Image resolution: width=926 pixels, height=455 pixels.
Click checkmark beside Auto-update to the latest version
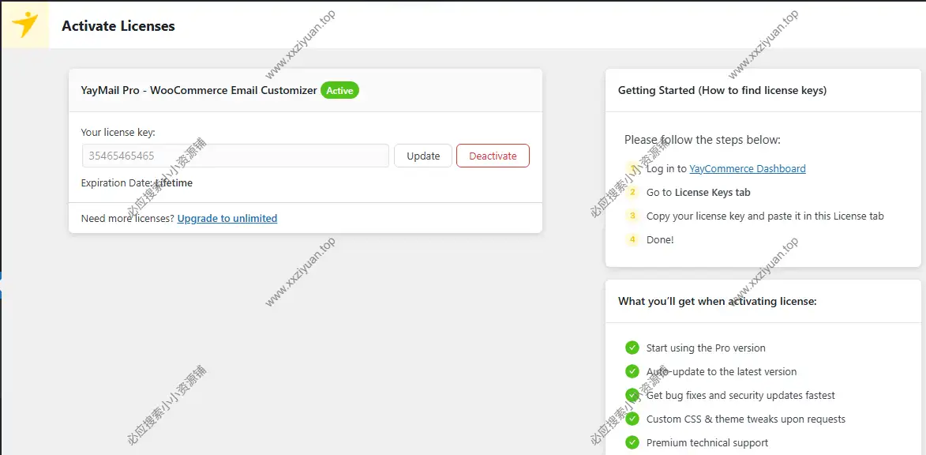click(632, 371)
